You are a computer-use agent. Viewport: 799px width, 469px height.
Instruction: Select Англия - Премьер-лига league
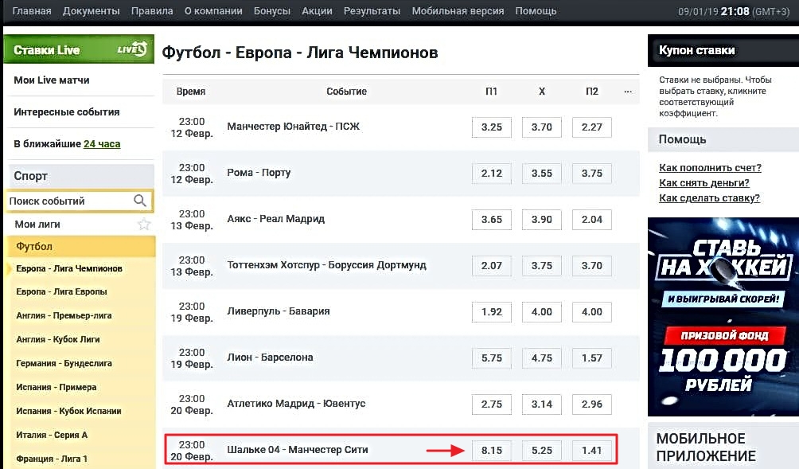[x=64, y=315]
